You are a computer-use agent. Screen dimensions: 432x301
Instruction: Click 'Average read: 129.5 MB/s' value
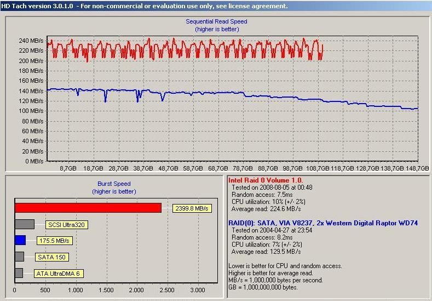tap(266, 252)
